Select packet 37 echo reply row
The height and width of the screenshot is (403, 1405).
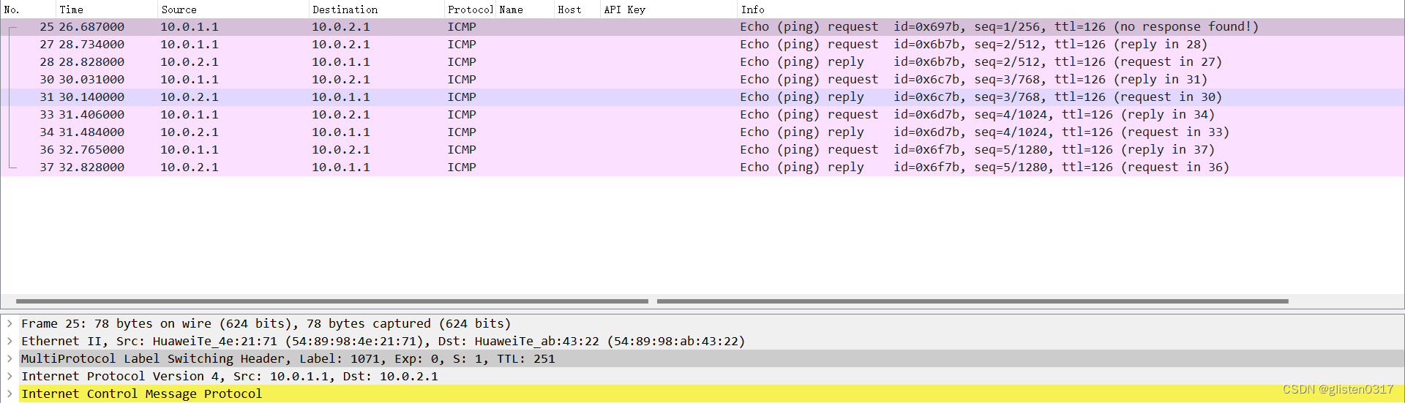click(x=702, y=167)
